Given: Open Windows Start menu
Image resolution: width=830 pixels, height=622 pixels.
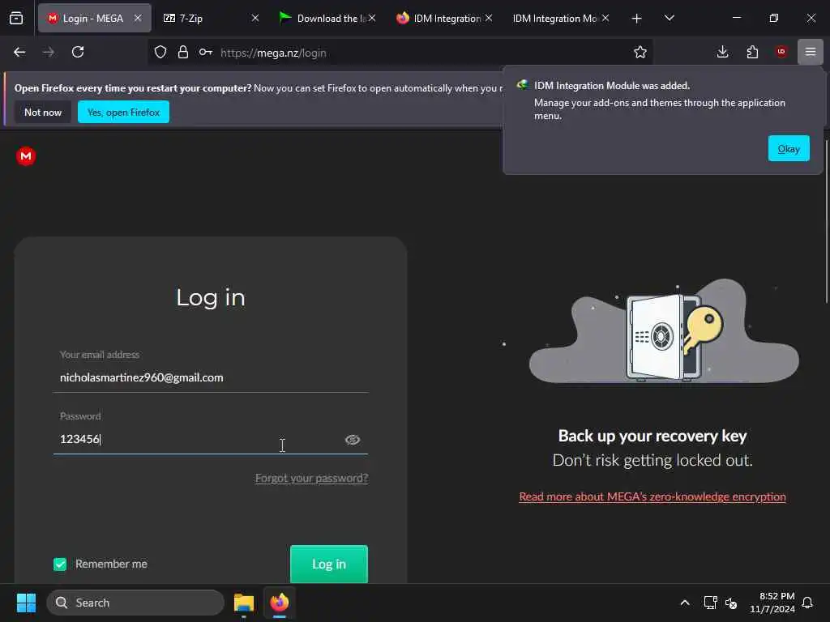Looking at the screenshot, I should 26,603.
